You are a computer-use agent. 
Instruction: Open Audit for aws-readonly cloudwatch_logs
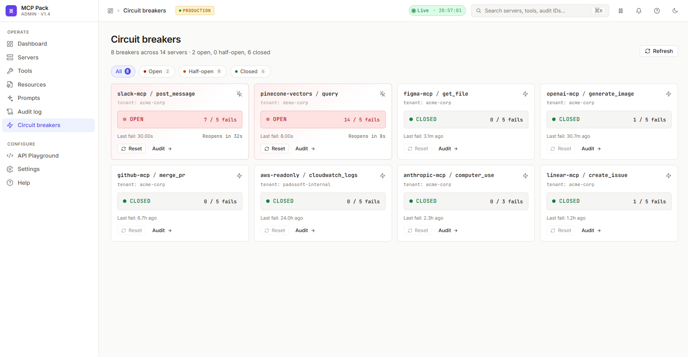click(305, 230)
